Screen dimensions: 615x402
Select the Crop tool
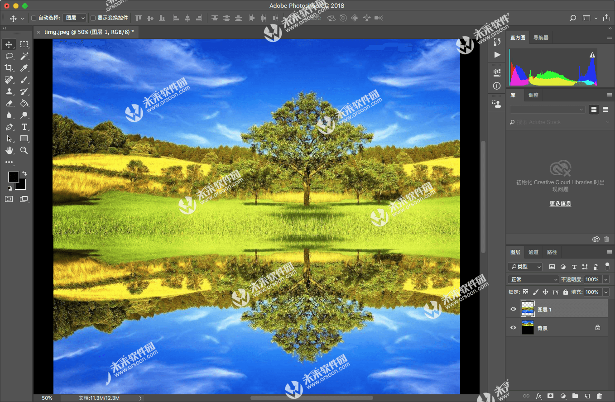[x=9, y=68]
